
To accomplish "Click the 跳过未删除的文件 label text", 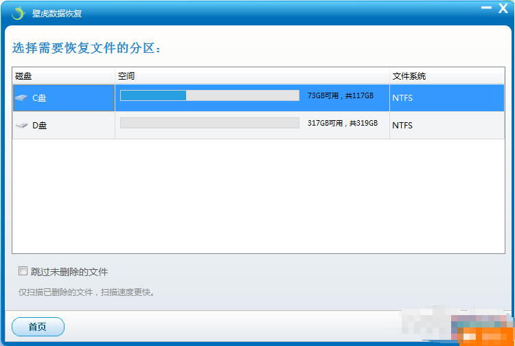I will 69,272.
